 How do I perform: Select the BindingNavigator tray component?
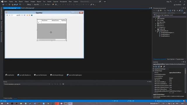pyautogui.click(x=74, y=75)
